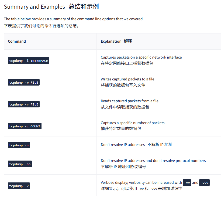Click the 'tcpdump -n' code block
This screenshot has width=221, height=197.
[x=19, y=145]
